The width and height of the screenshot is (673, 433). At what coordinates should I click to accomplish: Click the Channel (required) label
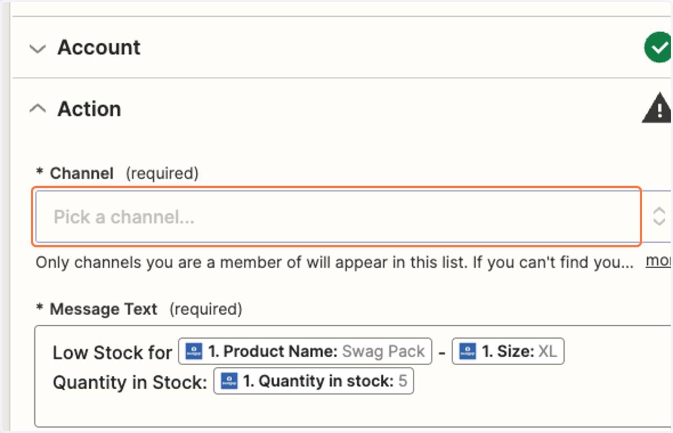(117, 174)
